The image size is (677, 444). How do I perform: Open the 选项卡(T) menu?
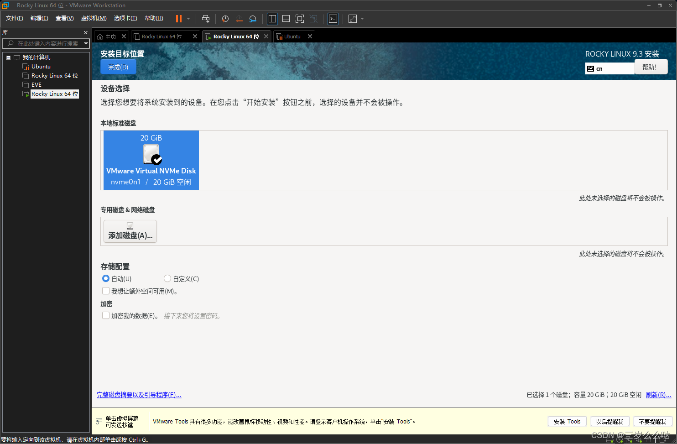pos(125,18)
